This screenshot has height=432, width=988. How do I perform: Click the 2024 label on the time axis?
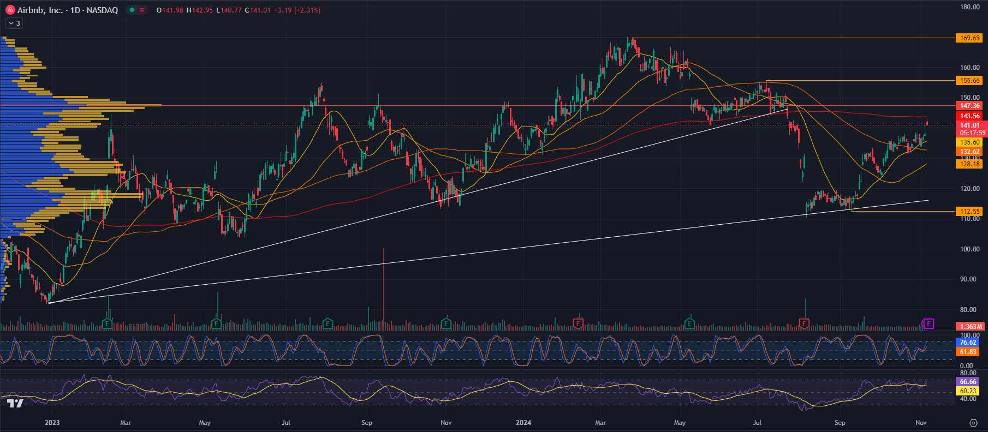[x=523, y=423]
